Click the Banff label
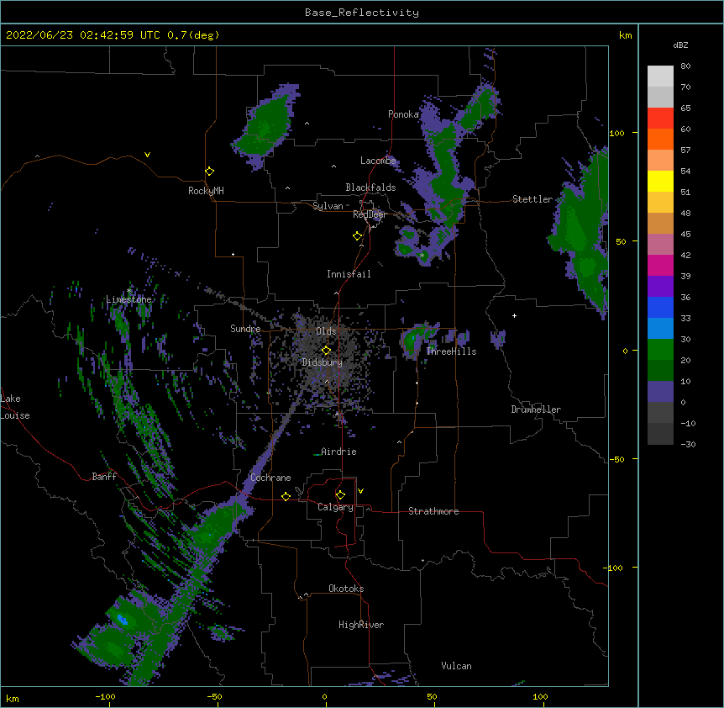Image resolution: width=724 pixels, height=708 pixels. pos(104,477)
